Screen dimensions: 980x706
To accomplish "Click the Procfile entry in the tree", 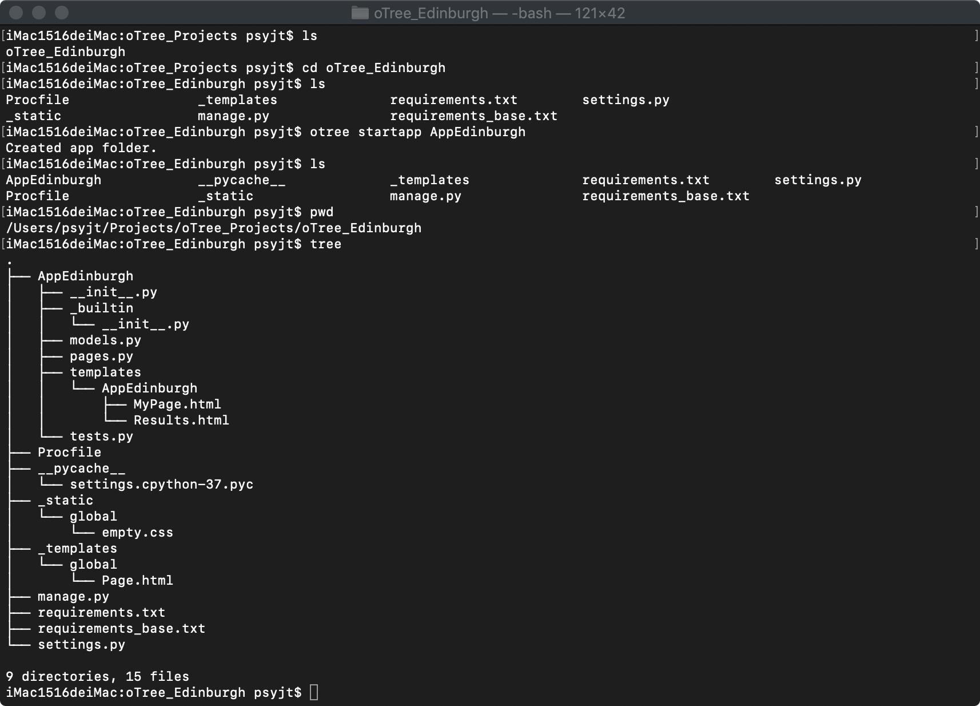I will 69,452.
